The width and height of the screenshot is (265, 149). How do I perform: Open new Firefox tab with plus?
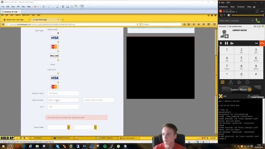[x=63, y=19]
